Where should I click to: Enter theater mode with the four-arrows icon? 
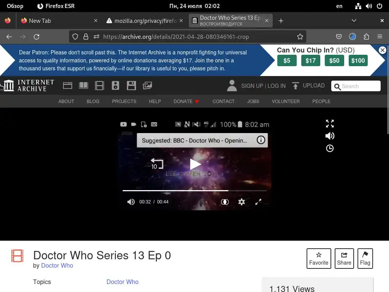click(x=330, y=124)
